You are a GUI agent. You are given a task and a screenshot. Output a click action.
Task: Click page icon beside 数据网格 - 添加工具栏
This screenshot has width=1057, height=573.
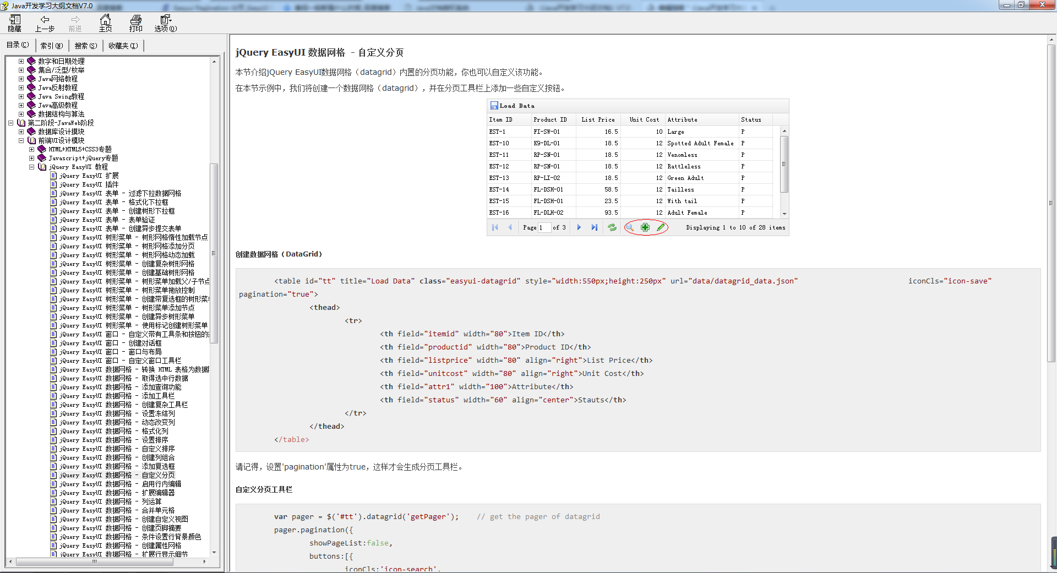(x=53, y=396)
